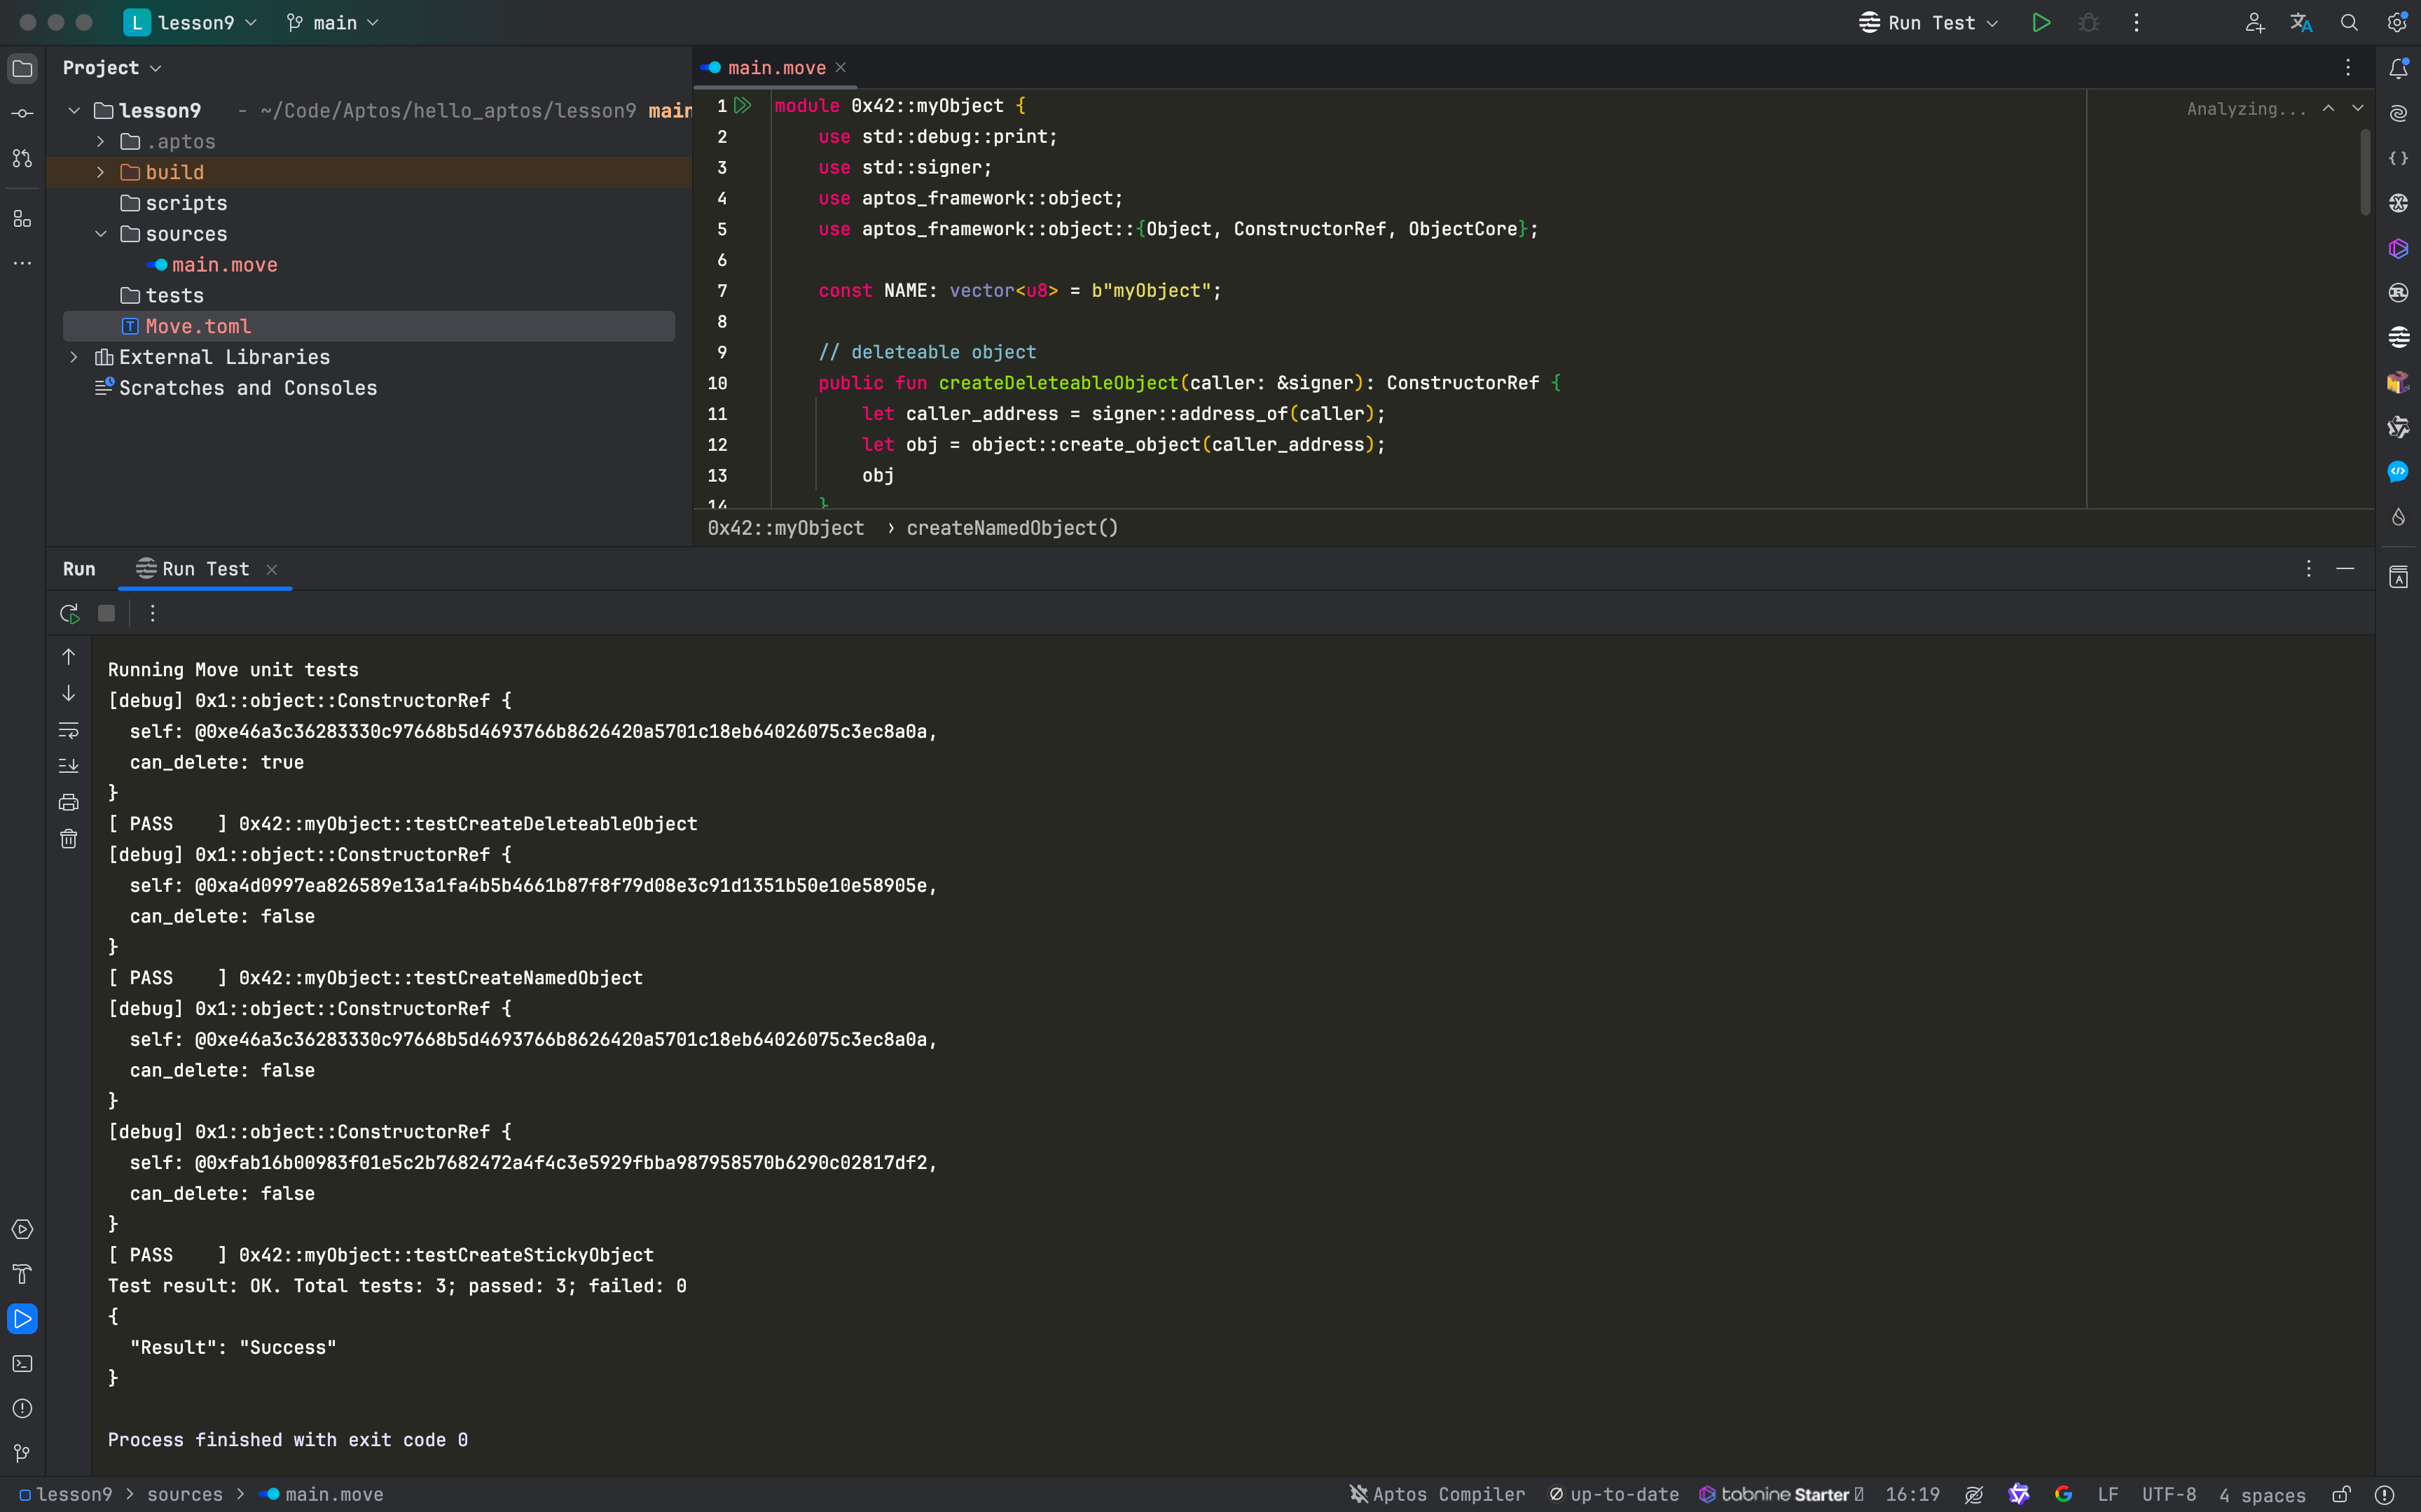Open the Build hammer tool window
This screenshot has width=2421, height=1512.
coord(22,1274)
